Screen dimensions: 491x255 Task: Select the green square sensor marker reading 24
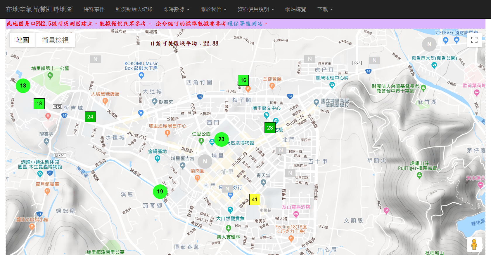[x=90, y=117]
